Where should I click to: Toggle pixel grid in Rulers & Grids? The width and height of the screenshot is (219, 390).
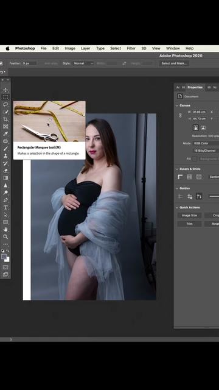pos(199,177)
